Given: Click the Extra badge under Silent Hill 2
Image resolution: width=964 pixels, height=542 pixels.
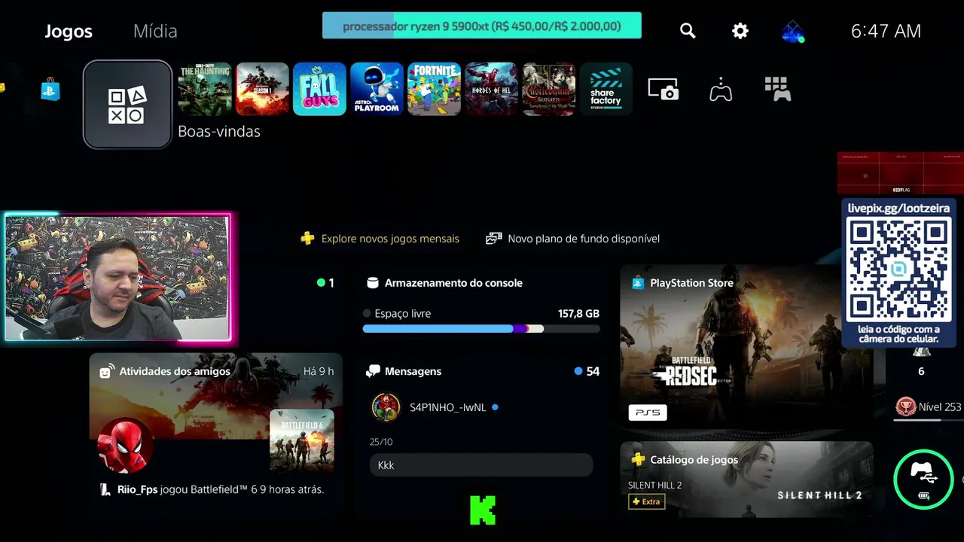Looking at the screenshot, I should point(647,501).
